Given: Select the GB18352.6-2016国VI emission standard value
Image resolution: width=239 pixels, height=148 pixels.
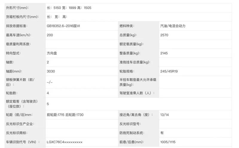Looking at the screenshot, I should [63, 26].
